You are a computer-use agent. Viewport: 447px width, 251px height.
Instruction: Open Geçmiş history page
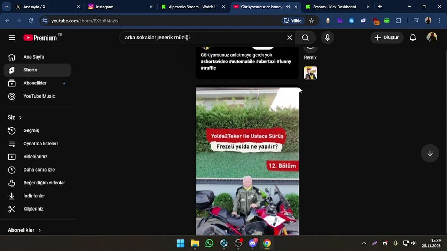pos(37,130)
